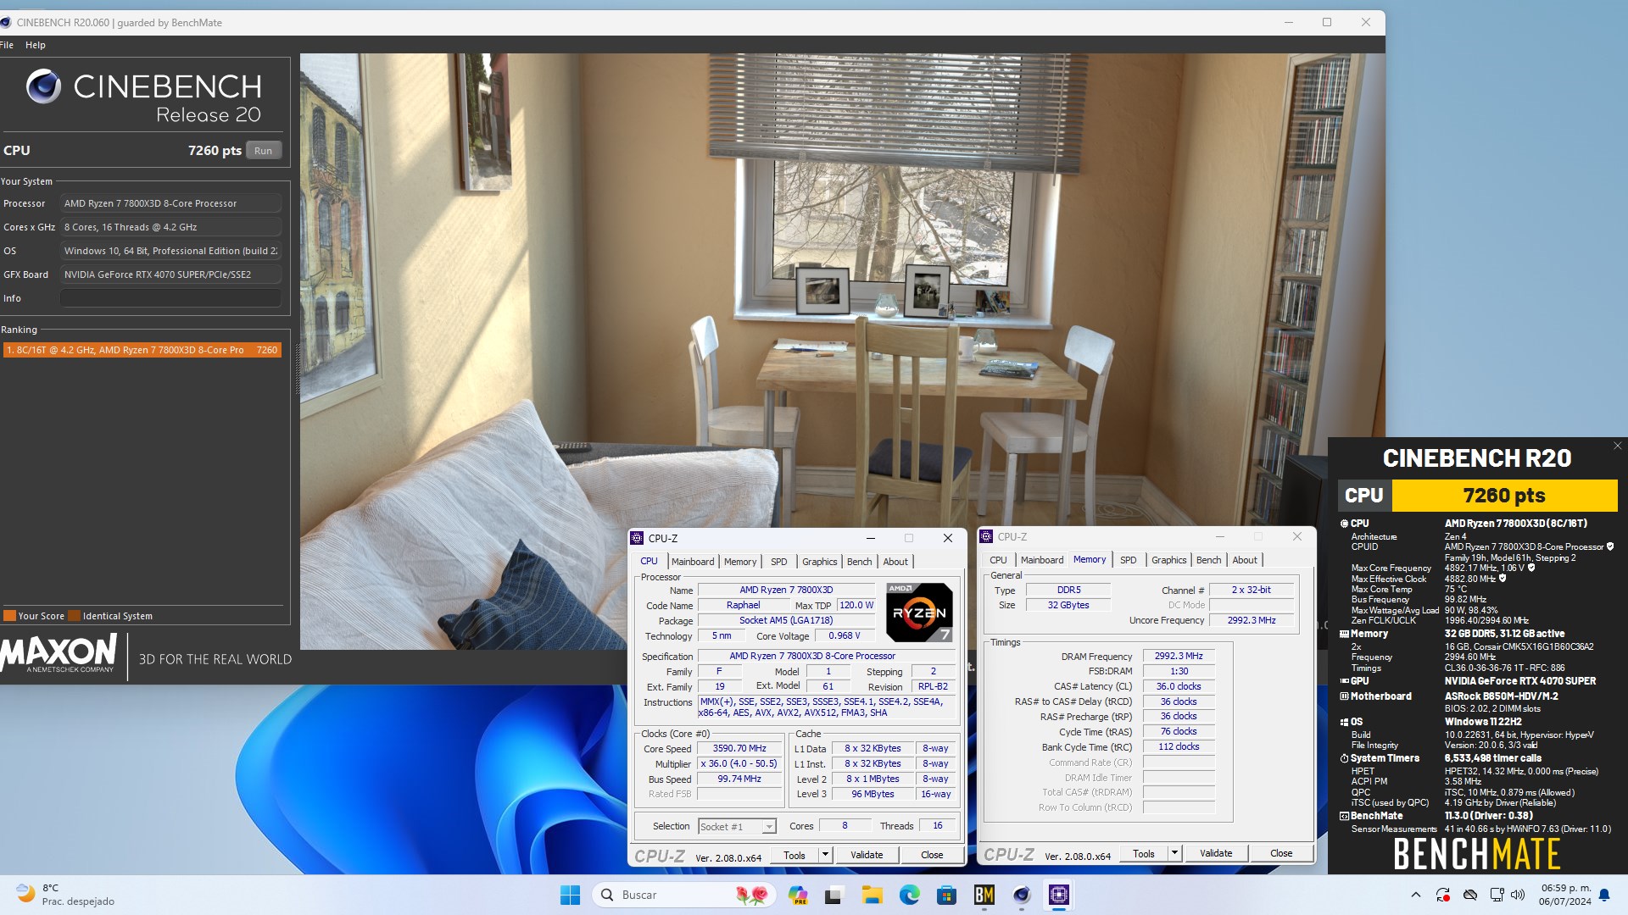Click the BenchMate version icon in the overlay
The image size is (1628, 915).
[x=1344, y=816]
